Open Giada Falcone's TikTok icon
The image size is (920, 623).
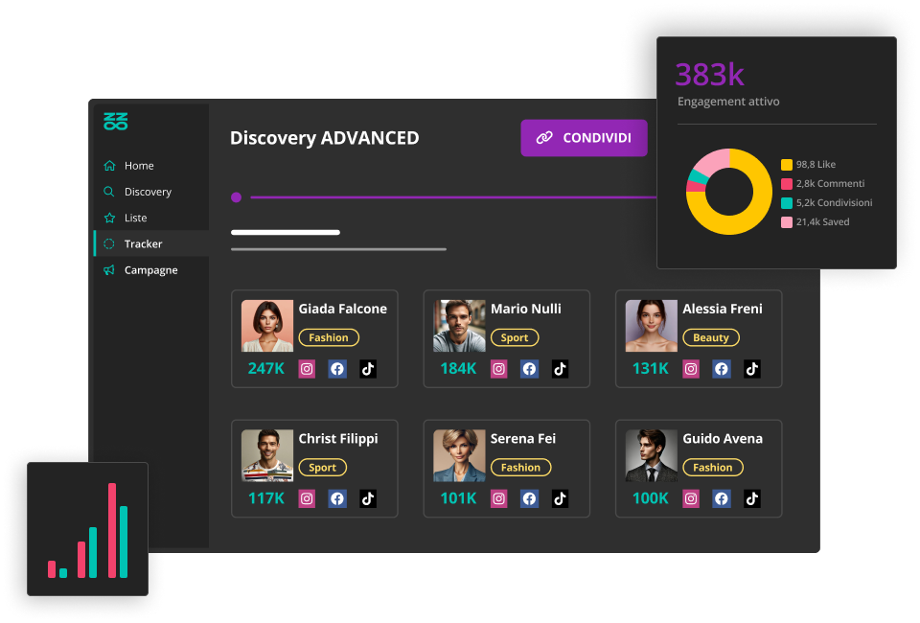click(x=368, y=369)
